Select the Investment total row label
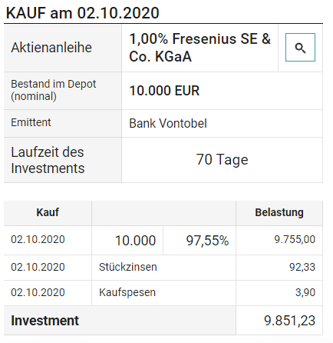 point(45,321)
